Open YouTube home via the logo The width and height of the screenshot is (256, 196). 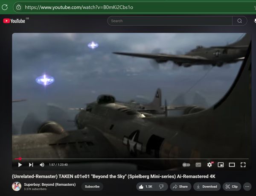14,21
